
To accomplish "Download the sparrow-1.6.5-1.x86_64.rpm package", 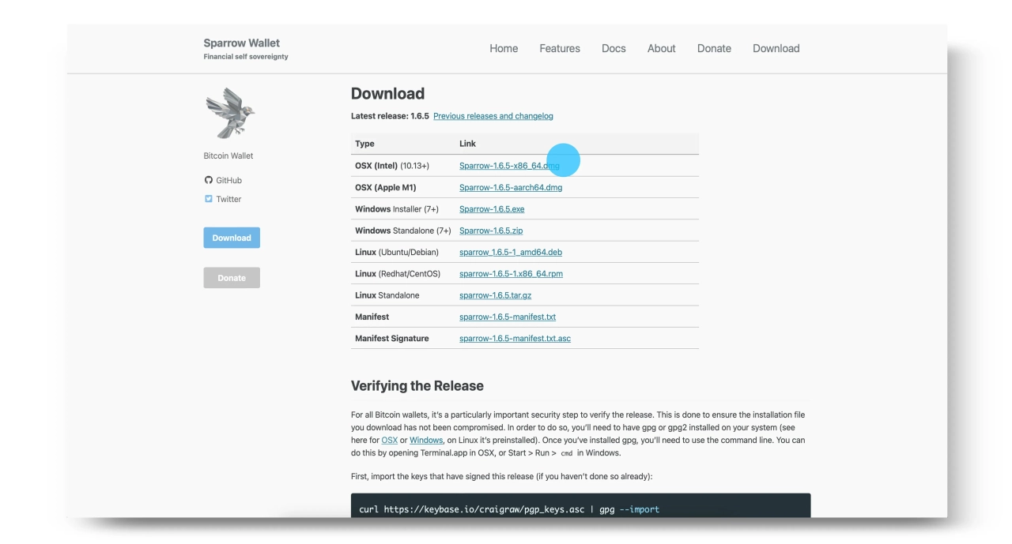I will pos(511,274).
